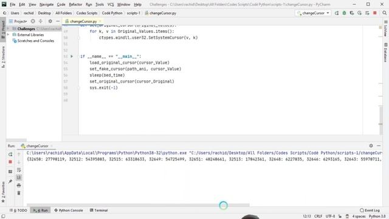Clear all console output with the trash icon
Image resolution: width=389 pixels, height=219 pixels.
[x=19, y=193]
